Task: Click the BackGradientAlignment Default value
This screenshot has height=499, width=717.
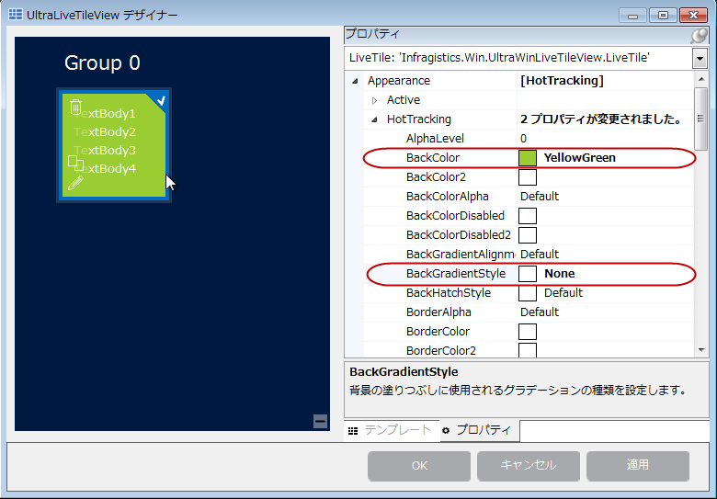Action: [x=540, y=254]
